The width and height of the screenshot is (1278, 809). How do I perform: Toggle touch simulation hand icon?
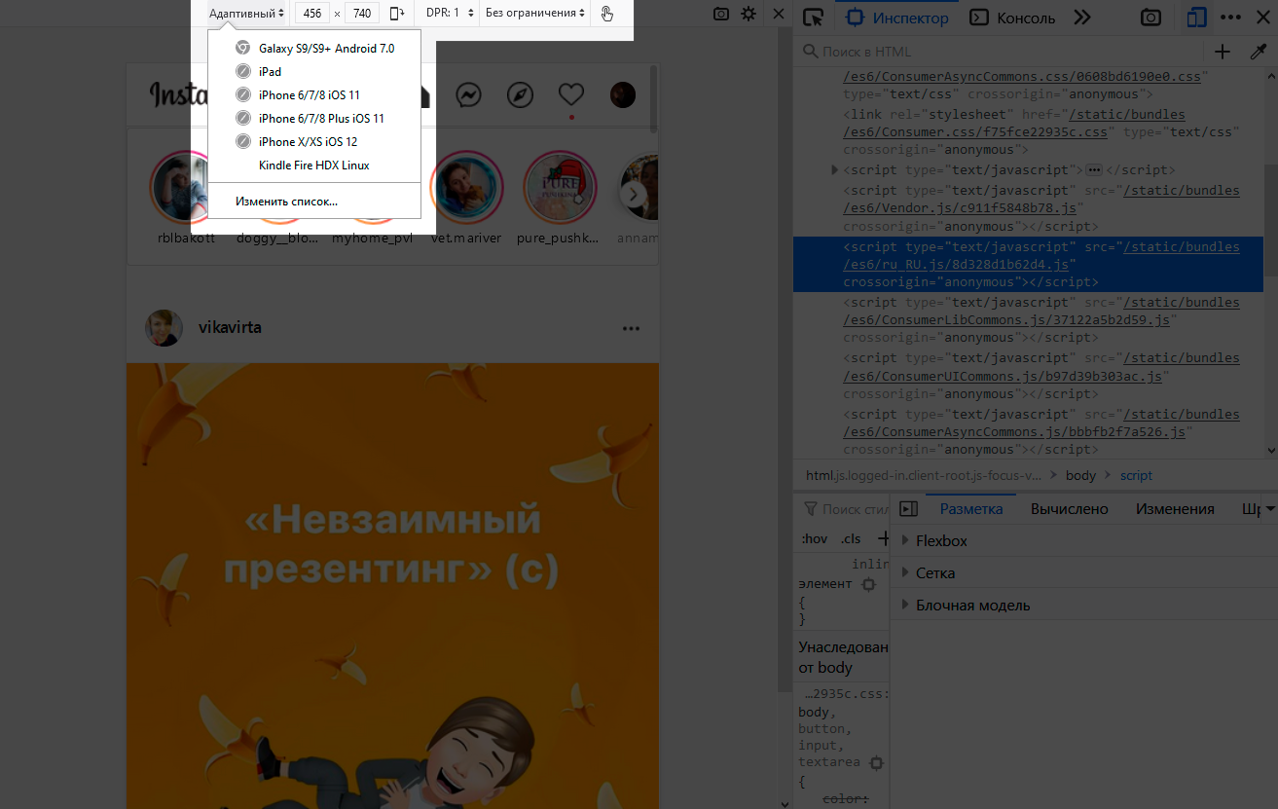click(607, 14)
